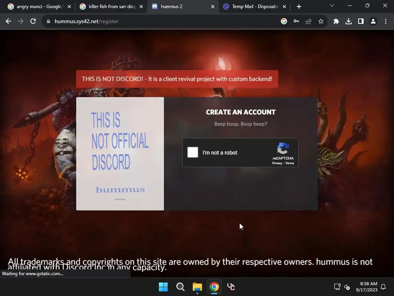Click the address bar URL
This screenshot has width=394, height=296.
click(x=87, y=22)
